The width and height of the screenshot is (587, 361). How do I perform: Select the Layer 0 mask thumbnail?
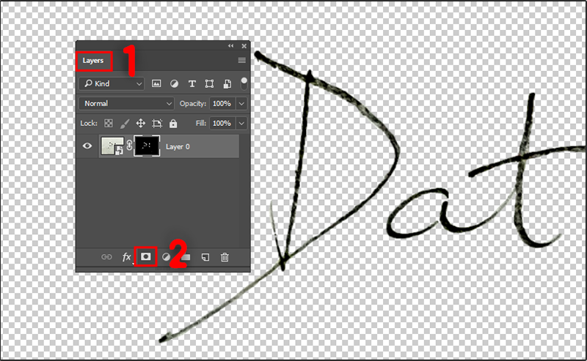click(147, 146)
